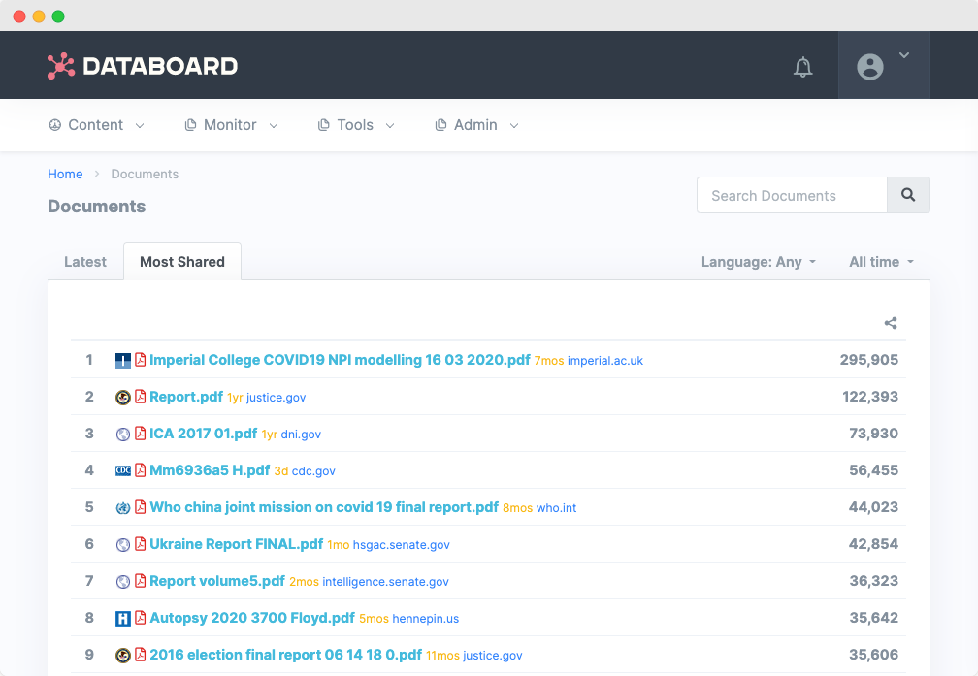This screenshot has height=676, width=978.
Task: Expand the Monitor menu
Action: (231, 125)
